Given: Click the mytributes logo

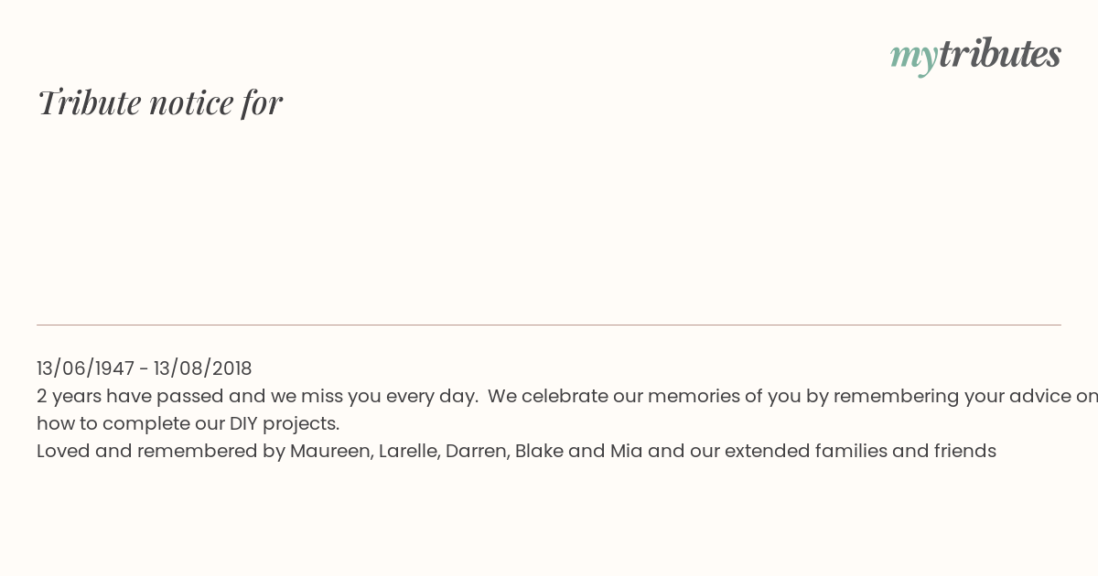Looking at the screenshot, I should [975, 55].
